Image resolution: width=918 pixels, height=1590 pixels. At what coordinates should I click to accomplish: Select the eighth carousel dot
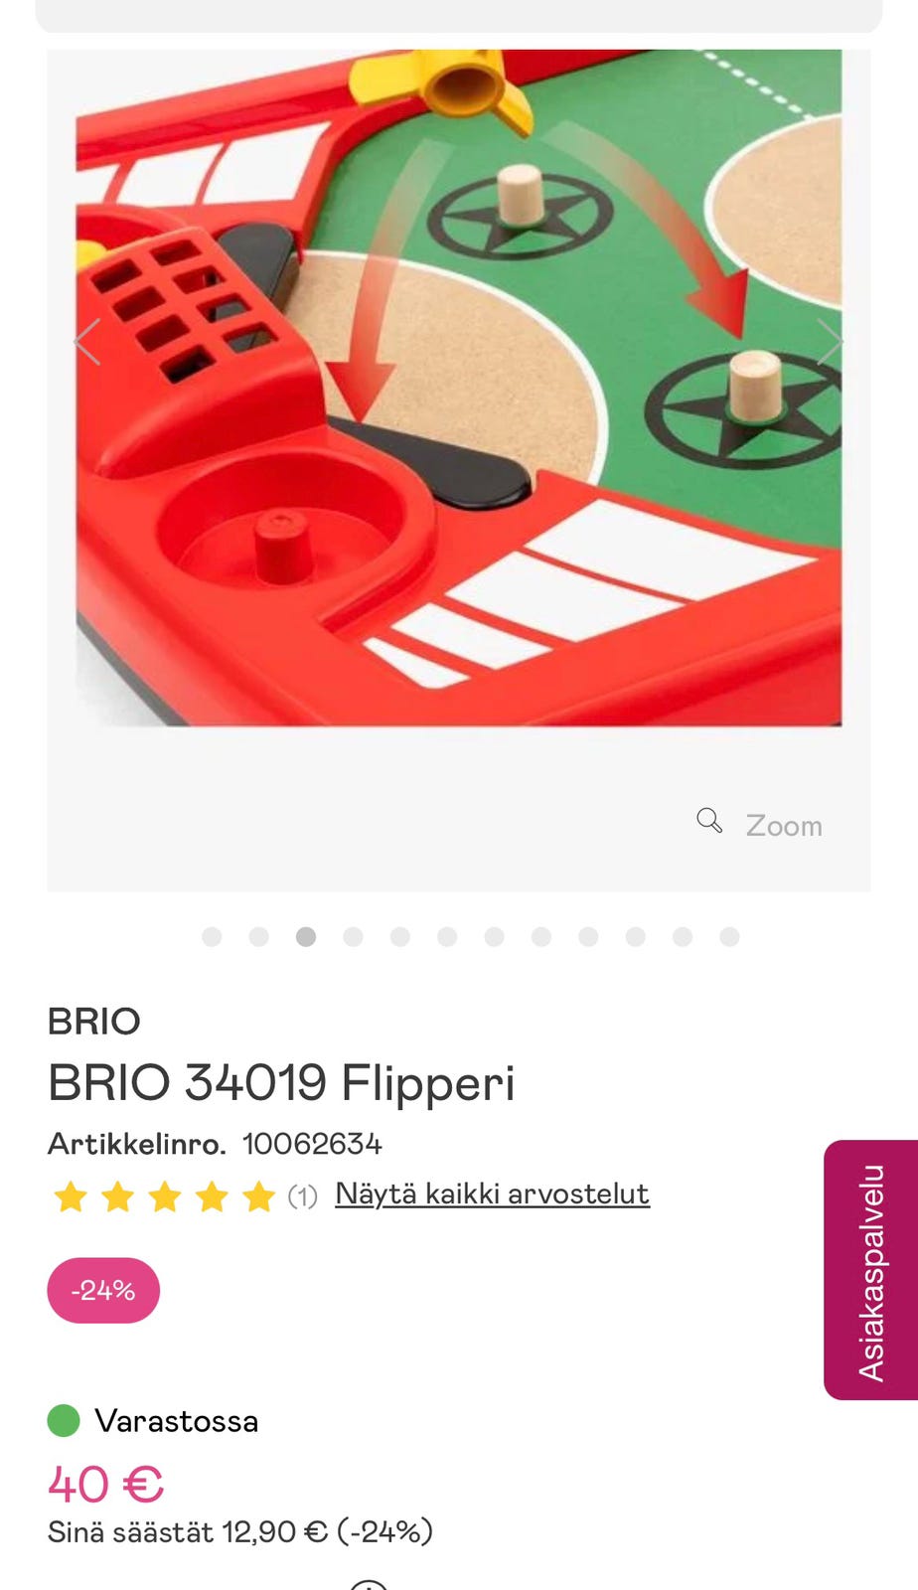click(541, 937)
